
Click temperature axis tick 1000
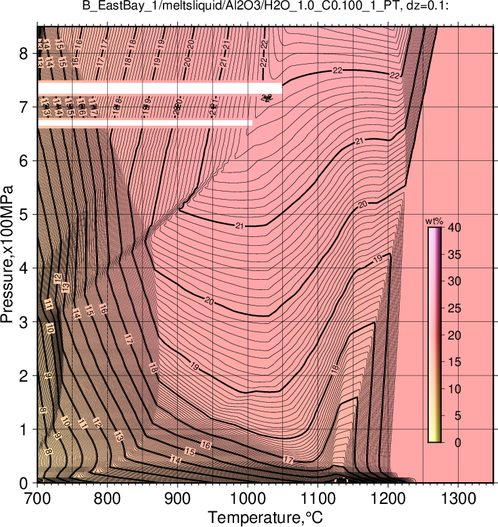(x=248, y=498)
